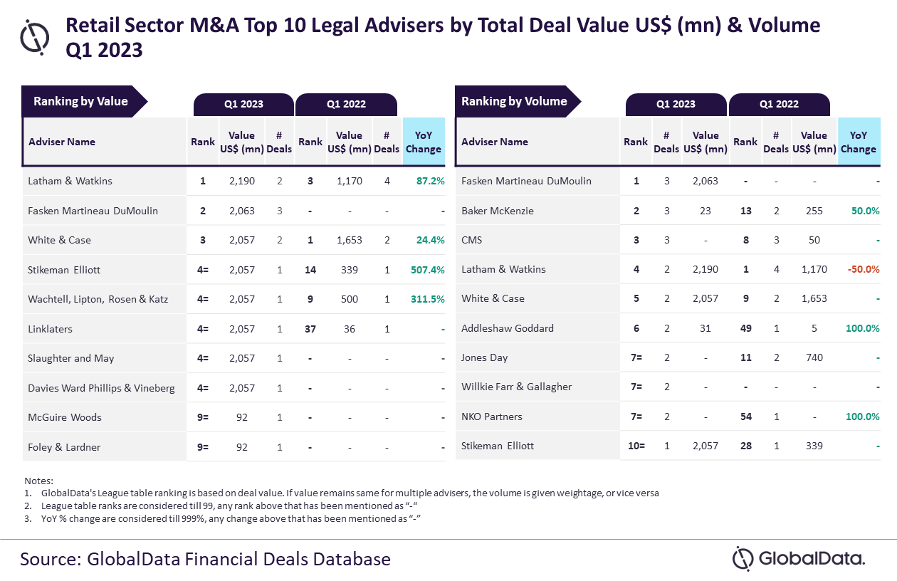Click the YoY Change header in volume table

point(859,142)
